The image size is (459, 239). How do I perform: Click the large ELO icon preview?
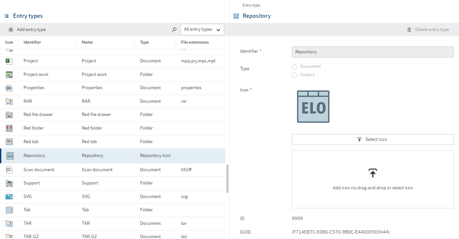coord(313,107)
